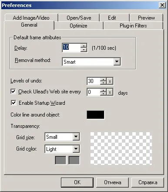Screen dimensions: 168x192
Task: Confirm preferences with the OK button
Action: (77, 182)
